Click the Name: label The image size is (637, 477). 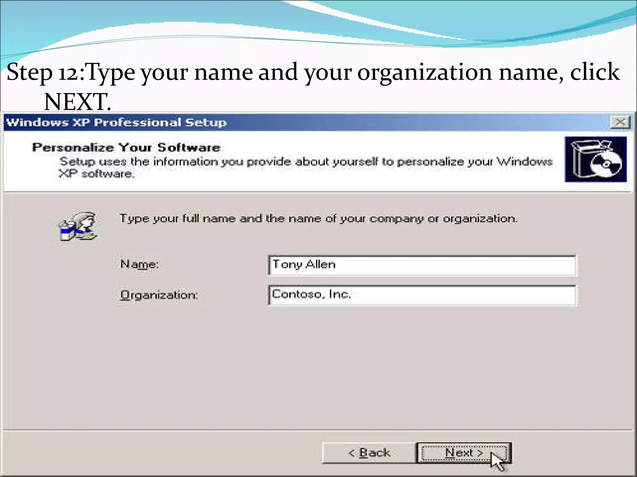139,264
